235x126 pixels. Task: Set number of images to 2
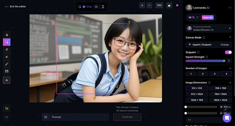point(203,74)
